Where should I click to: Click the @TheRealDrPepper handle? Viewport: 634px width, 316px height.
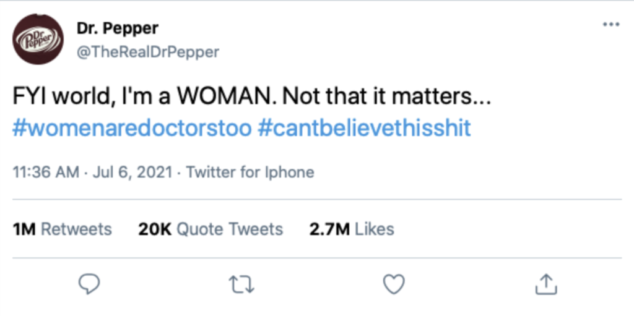(147, 52)
